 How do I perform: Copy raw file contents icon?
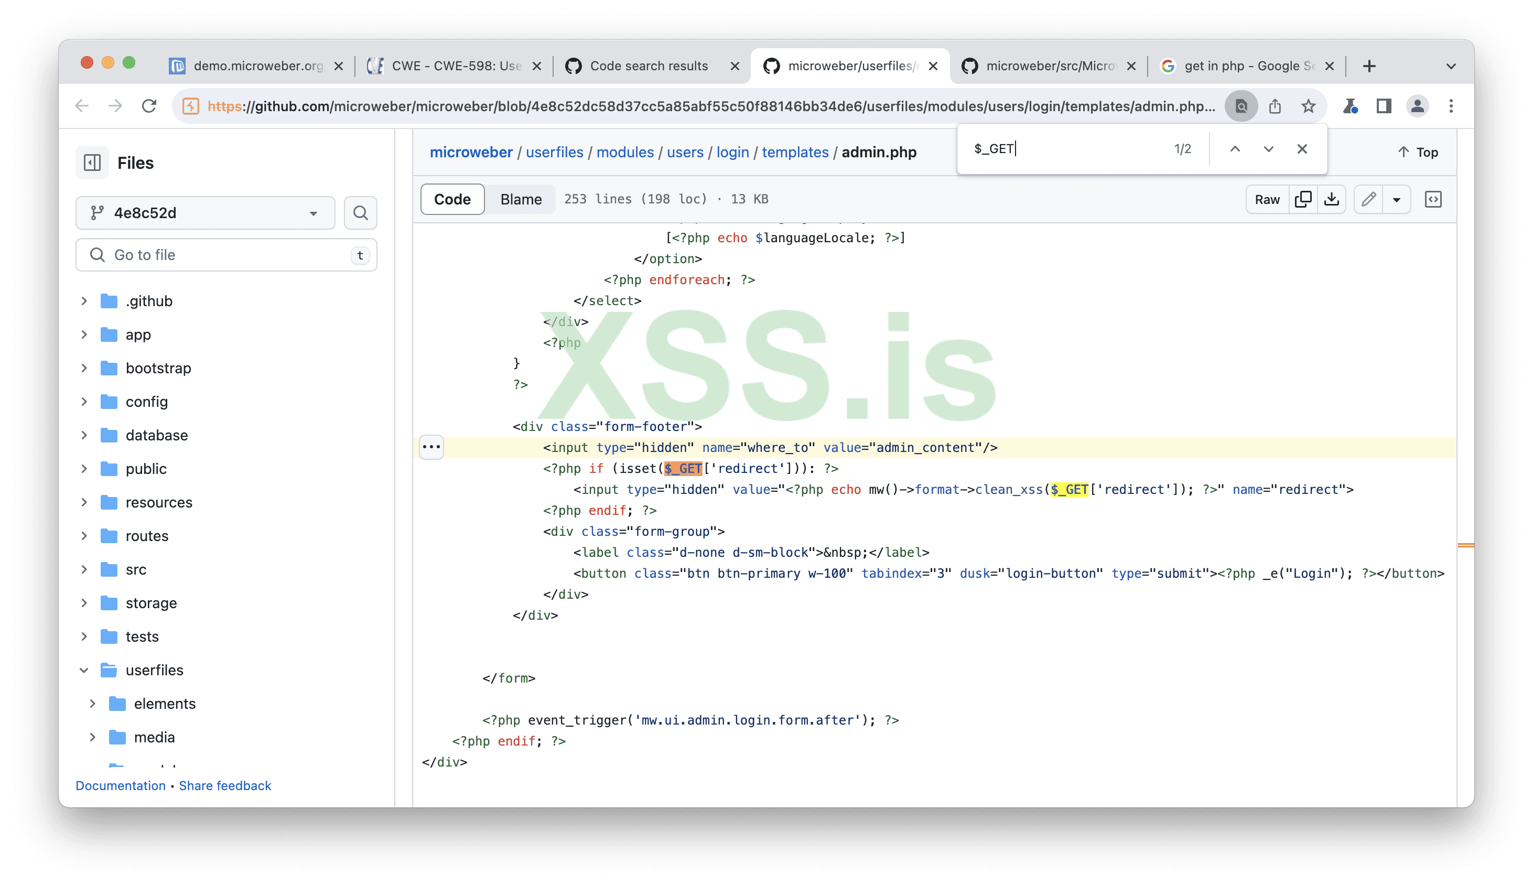[1303, 199]
